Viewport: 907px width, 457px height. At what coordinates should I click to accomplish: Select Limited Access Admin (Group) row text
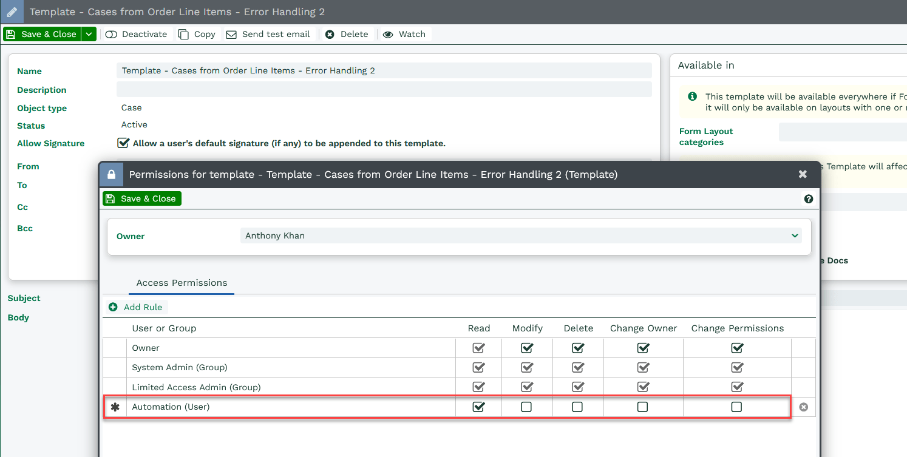coord(196,387)
